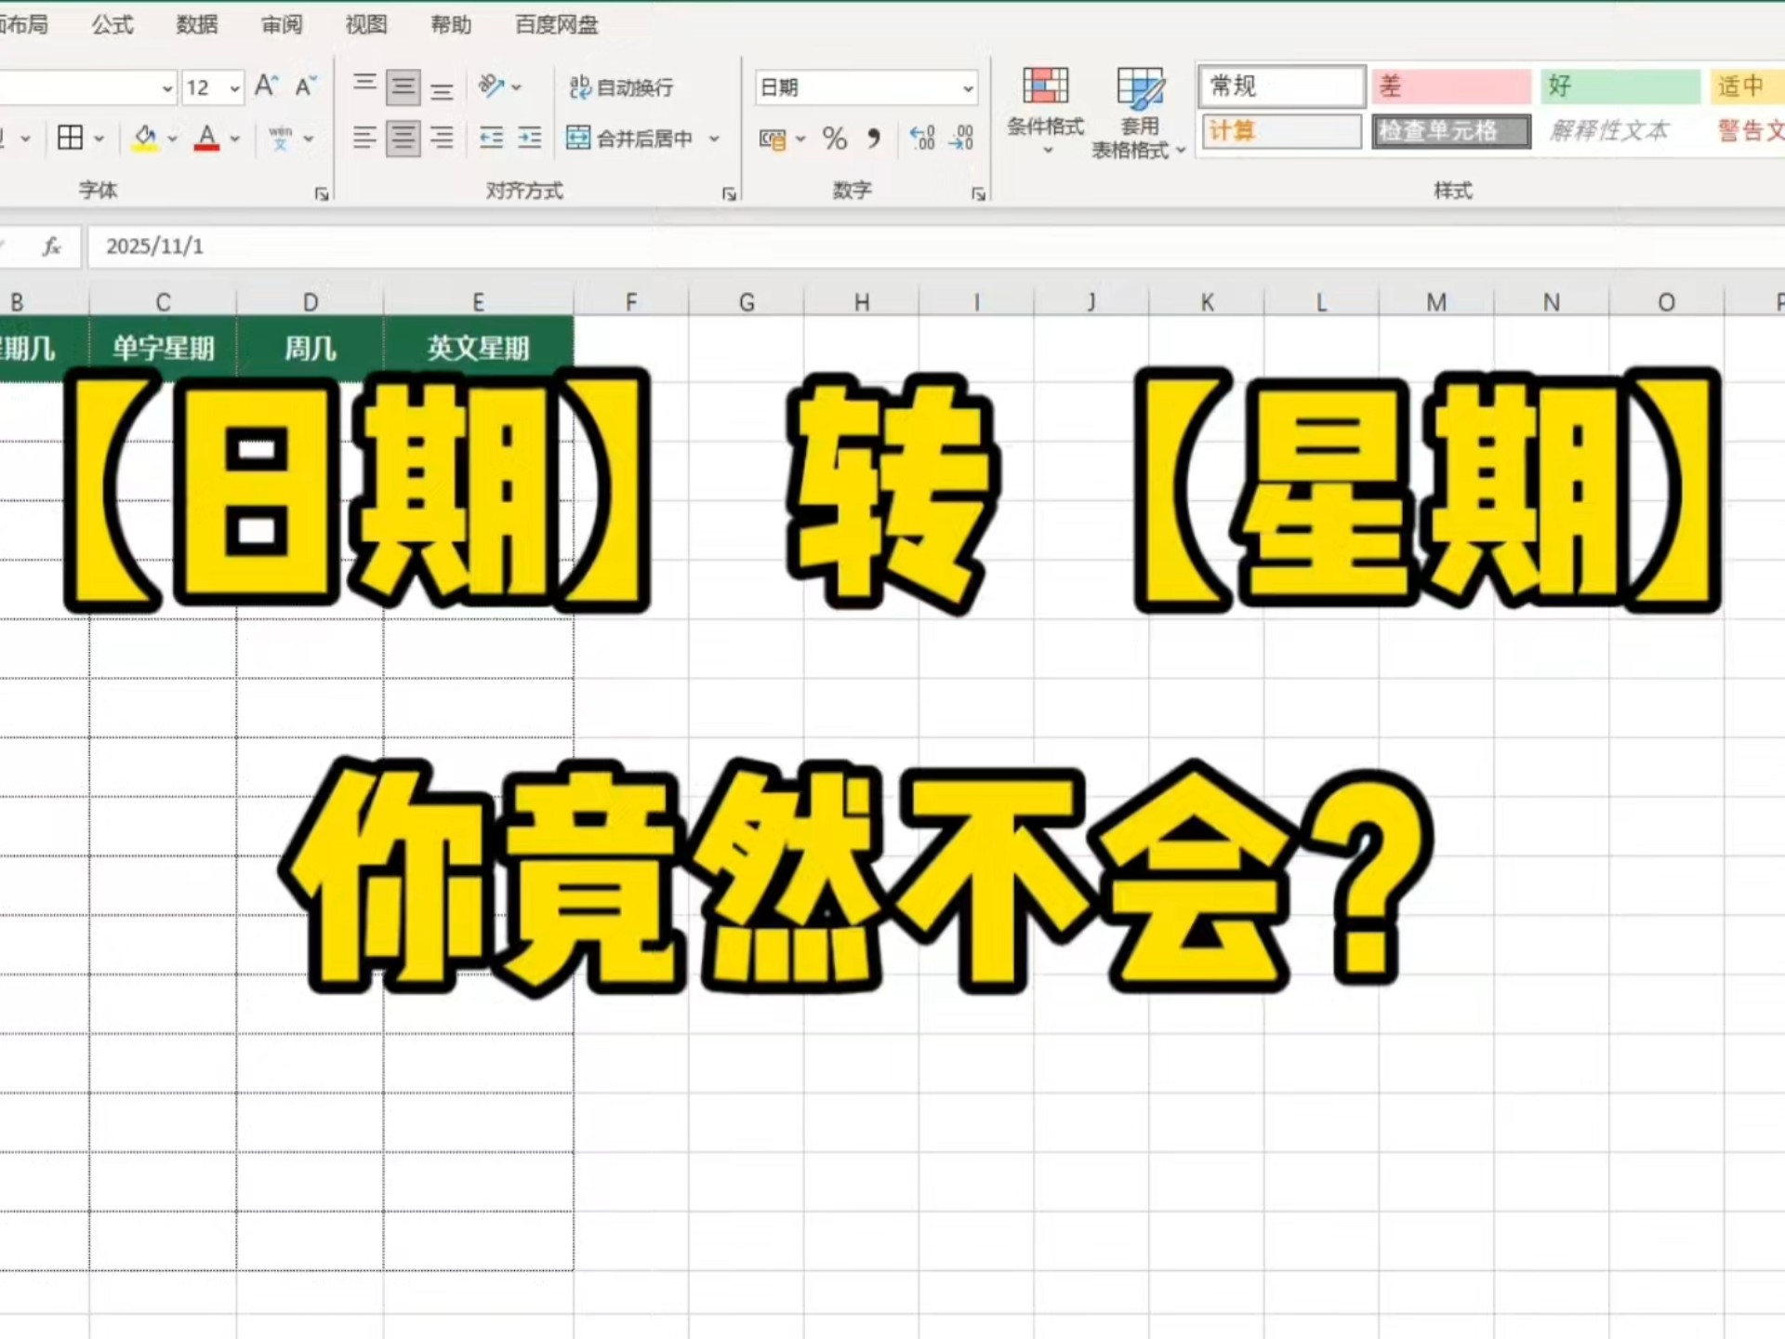
Task: Click the comma thousands separator icon
Action: coord(872,138)
